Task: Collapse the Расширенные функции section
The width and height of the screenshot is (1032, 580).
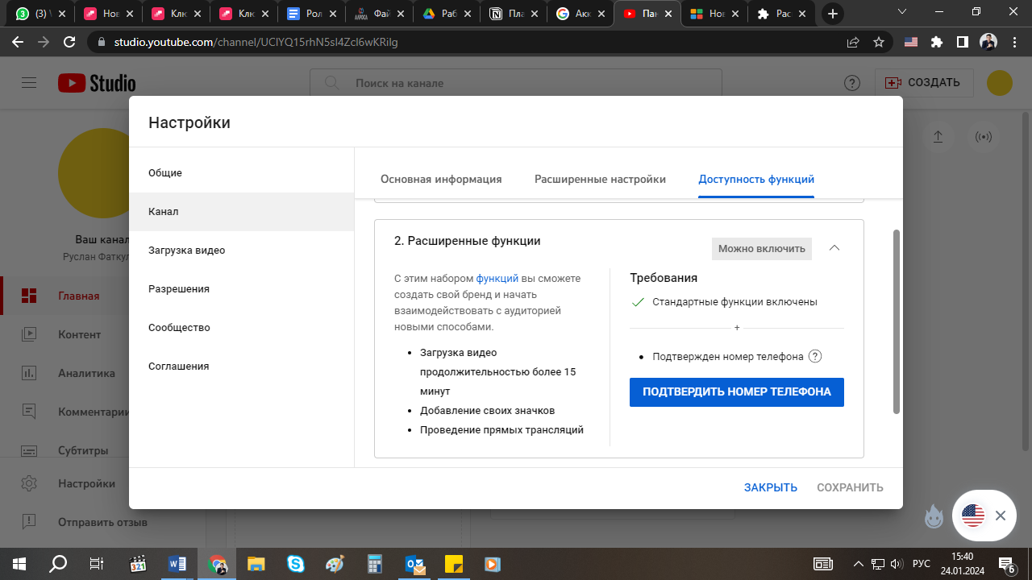Action: [x=834, y=248]
